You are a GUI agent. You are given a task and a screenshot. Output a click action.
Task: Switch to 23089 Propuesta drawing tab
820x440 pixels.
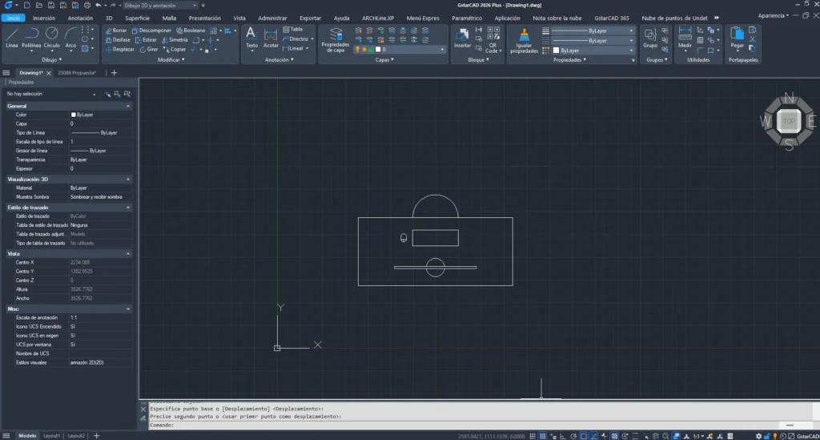pyautogui.click(x=77, y=73)
